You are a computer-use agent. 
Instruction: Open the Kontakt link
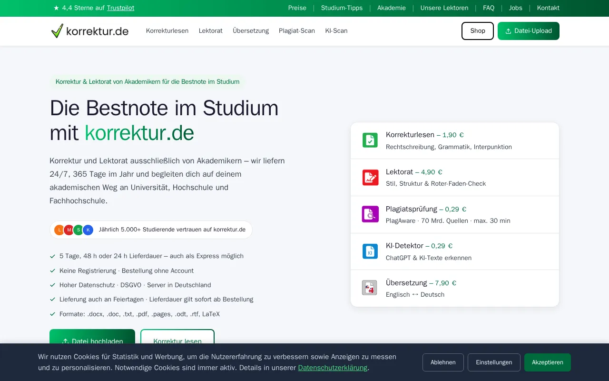pyautogui.click(x=548, y=8)
